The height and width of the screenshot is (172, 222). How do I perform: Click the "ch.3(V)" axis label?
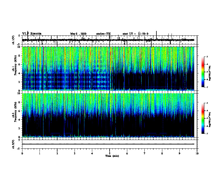[x=13, y=144]
